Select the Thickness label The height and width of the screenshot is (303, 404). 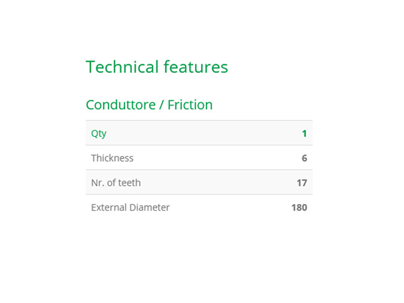pyautogui.click(x=112, y=158)
